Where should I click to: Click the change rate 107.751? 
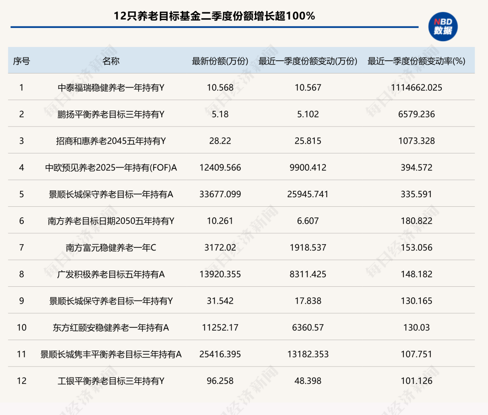pos(416,354)
